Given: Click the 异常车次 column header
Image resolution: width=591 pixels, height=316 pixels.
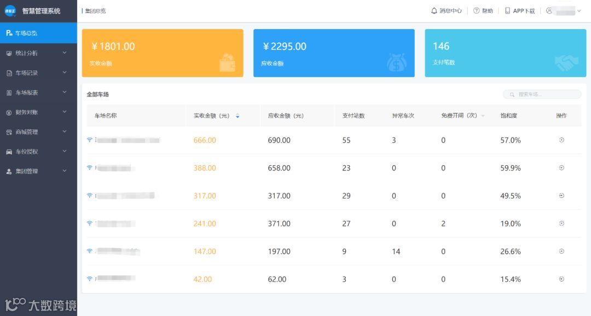Looking at the screenshot, I should (x=403, y=115).
